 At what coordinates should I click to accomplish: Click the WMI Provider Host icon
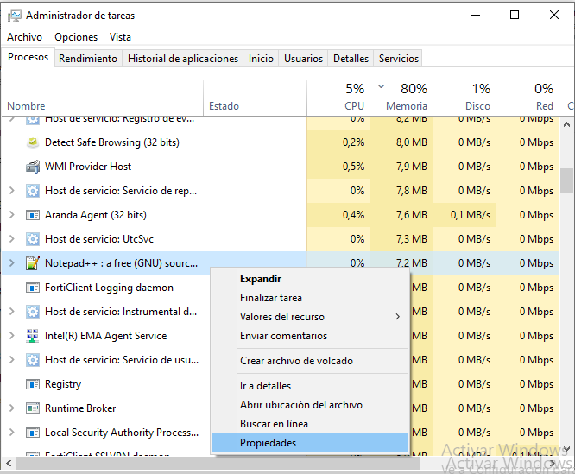(33, 167)
